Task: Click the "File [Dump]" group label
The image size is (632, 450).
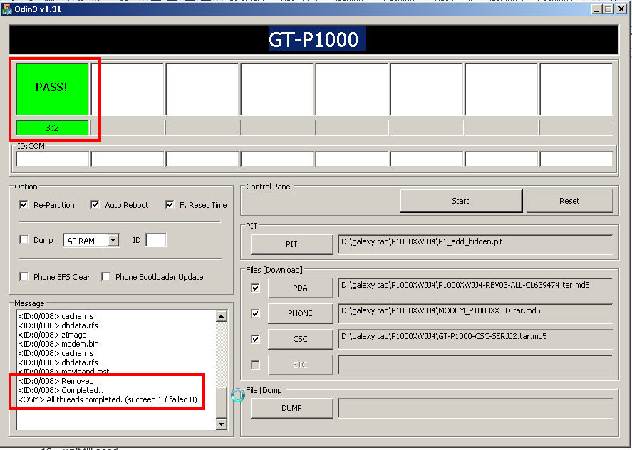Action: click(265, 390)
